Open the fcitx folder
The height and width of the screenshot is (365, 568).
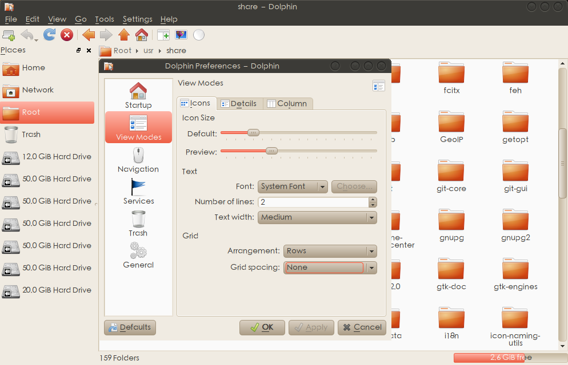[x=451, y=78]
